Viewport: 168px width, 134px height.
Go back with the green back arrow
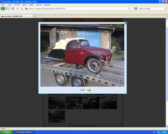(3, 9)
